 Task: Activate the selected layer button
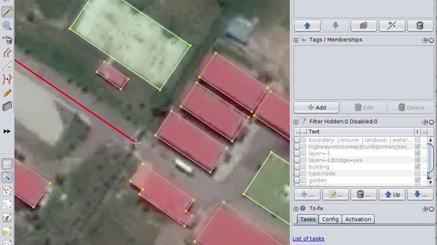click(x=363, y=26)
